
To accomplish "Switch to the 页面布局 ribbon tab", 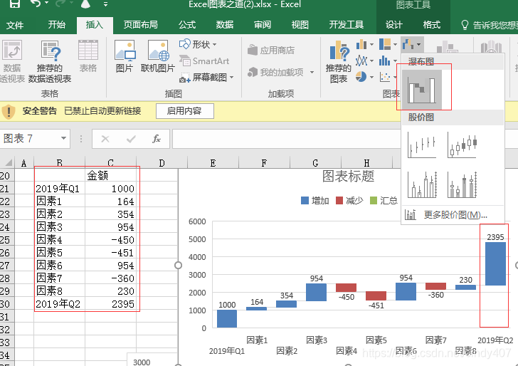I will (140, 25).
